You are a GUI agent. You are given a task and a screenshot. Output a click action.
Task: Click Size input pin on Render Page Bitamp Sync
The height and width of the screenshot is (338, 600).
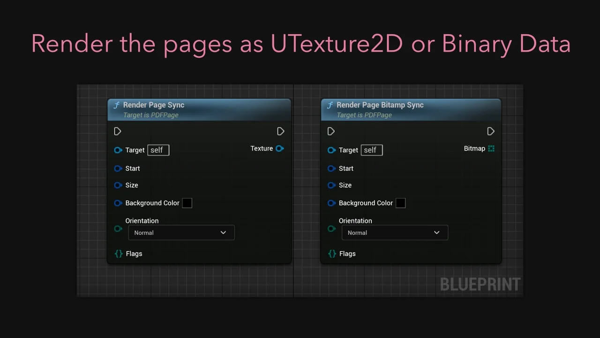pos(331,185)
